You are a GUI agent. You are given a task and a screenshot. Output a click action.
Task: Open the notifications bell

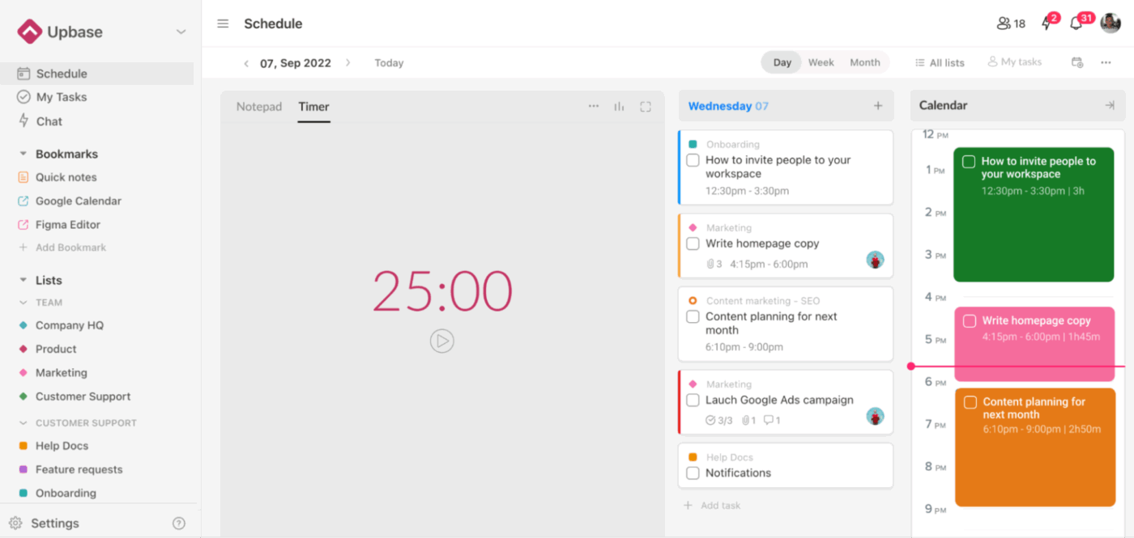click(x=1076, y=23)
